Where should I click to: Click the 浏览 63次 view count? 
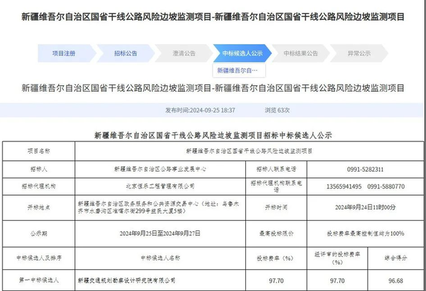pyautogui.click(x=277, y=110)
